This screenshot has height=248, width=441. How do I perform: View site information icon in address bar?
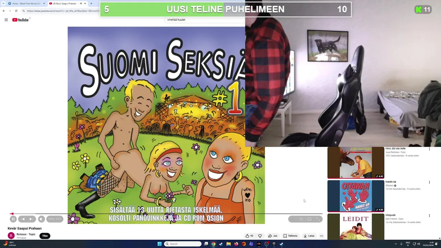[23, 11]
